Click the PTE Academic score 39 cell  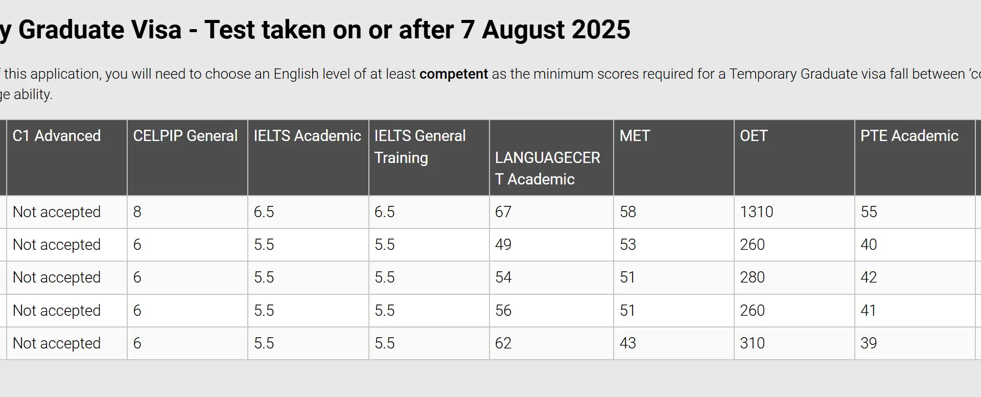[x=869, y=343]
